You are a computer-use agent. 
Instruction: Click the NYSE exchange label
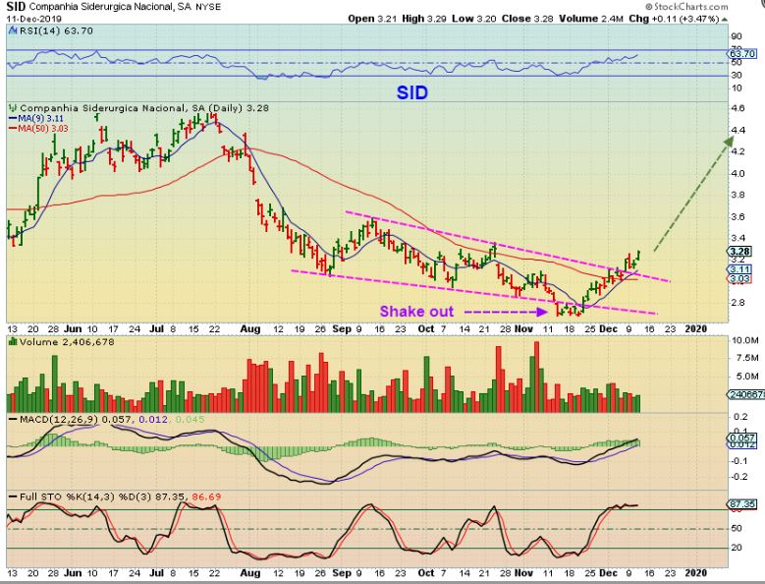(x=208, y=7)
